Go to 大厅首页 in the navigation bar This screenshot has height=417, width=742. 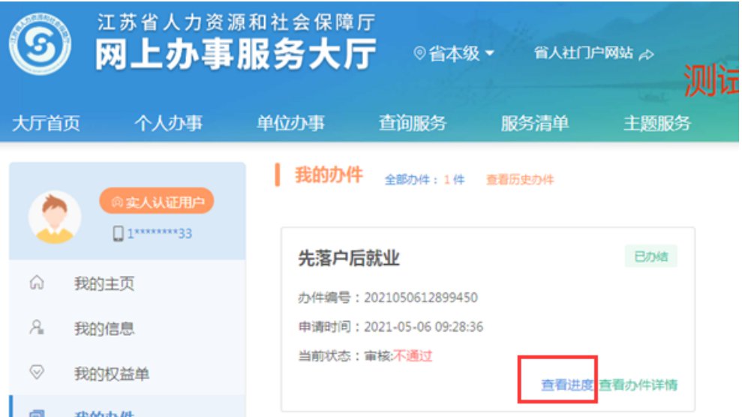click(46, 123)
